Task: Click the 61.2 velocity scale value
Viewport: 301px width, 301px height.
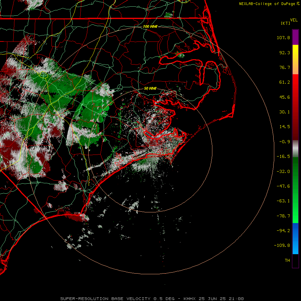Action: tap(285, 82)
